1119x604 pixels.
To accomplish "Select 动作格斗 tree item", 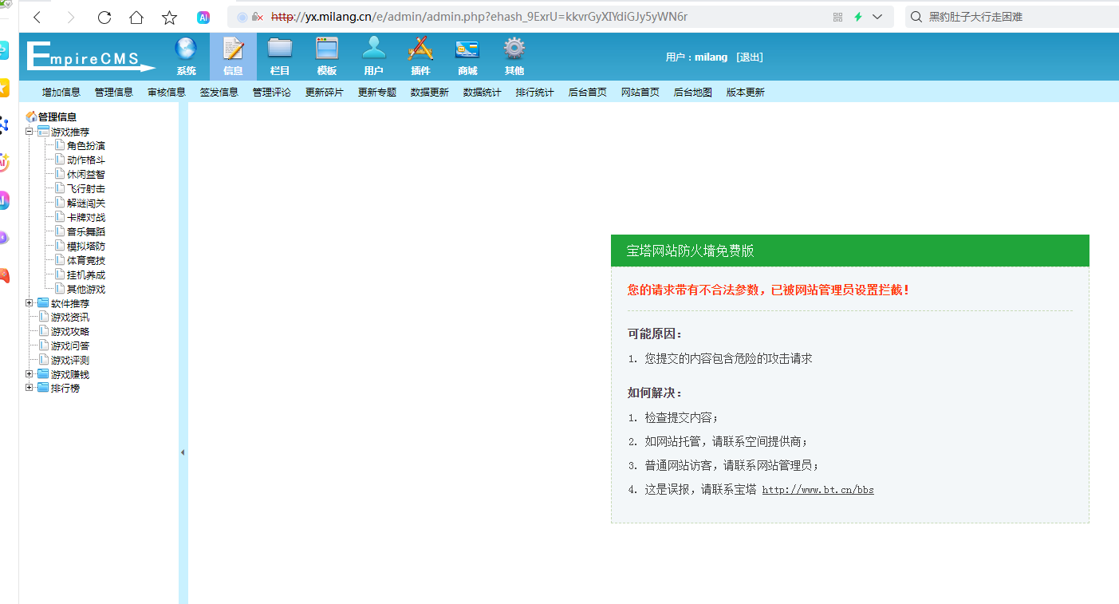I will pyautogui.click(x=86, y=160).
